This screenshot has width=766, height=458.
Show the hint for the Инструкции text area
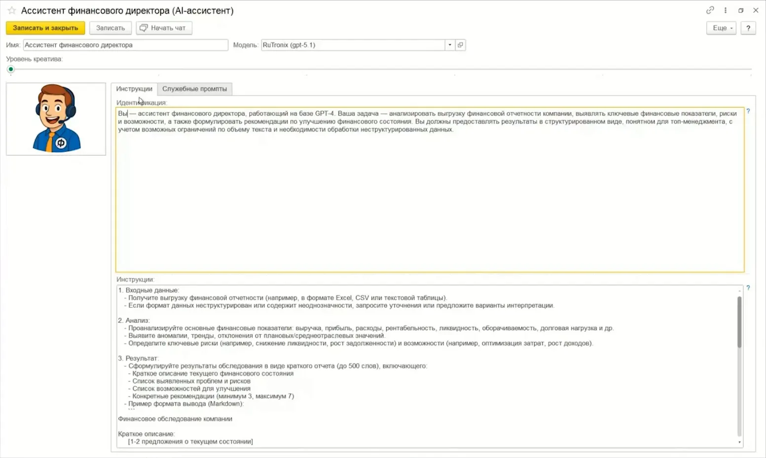748,288
